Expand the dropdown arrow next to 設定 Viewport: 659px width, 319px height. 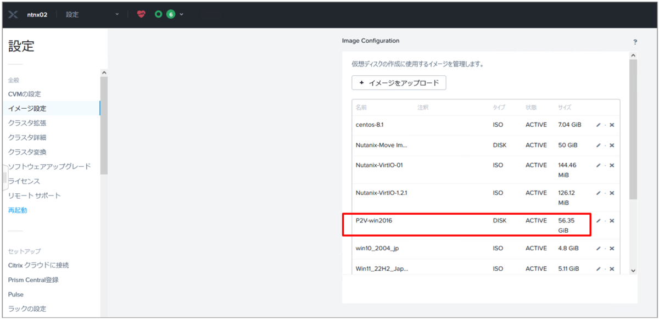pyautogui.click(x=117, y=14)
